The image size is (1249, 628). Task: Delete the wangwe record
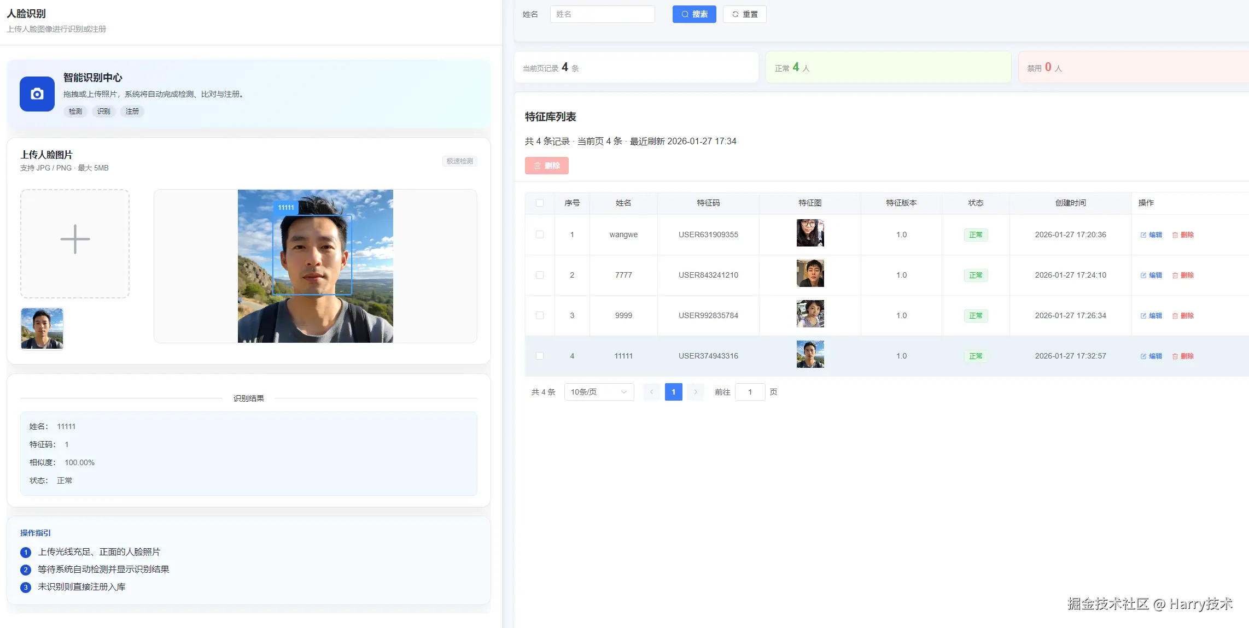tap(1183, 235)
